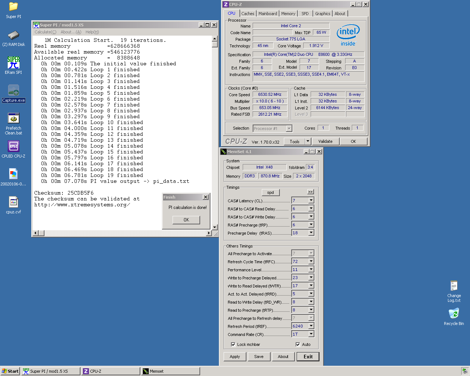
Task: Expand the Act. to Act. Delayed (tRRD) dropdown
Action: tap(311, 294)
